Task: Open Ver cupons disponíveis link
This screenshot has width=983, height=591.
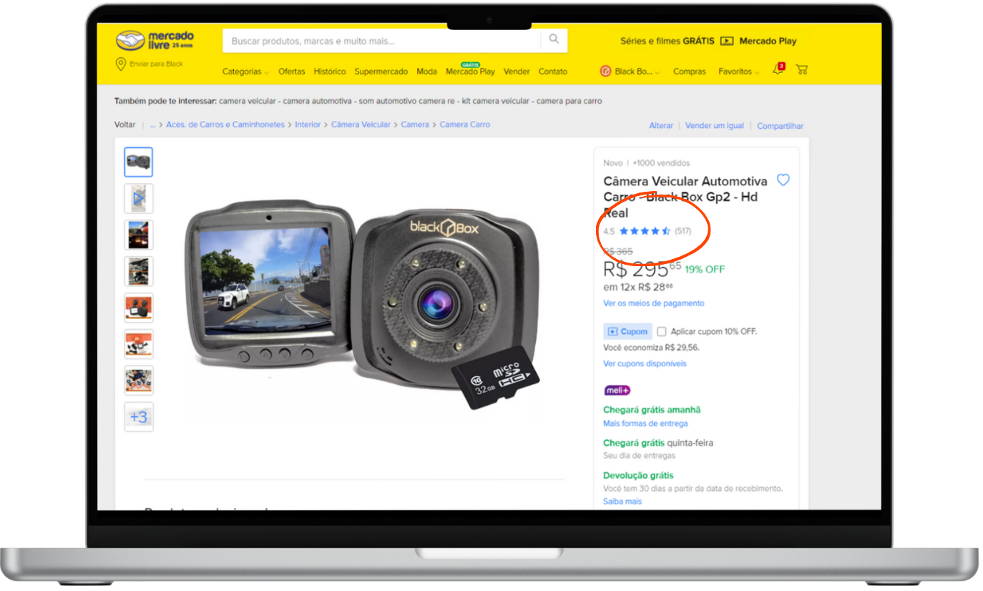Action: (645, 363)
